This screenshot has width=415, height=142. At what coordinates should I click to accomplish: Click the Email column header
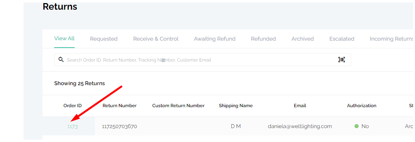(300, 106)
